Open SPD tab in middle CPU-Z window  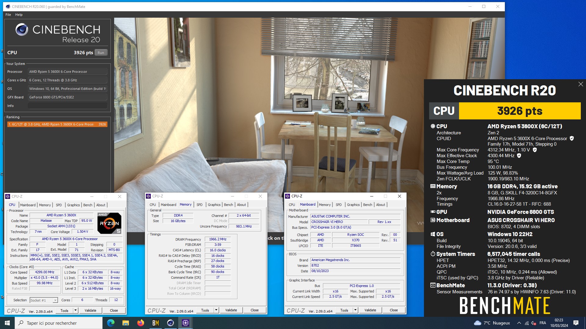[x=199, y=205]
